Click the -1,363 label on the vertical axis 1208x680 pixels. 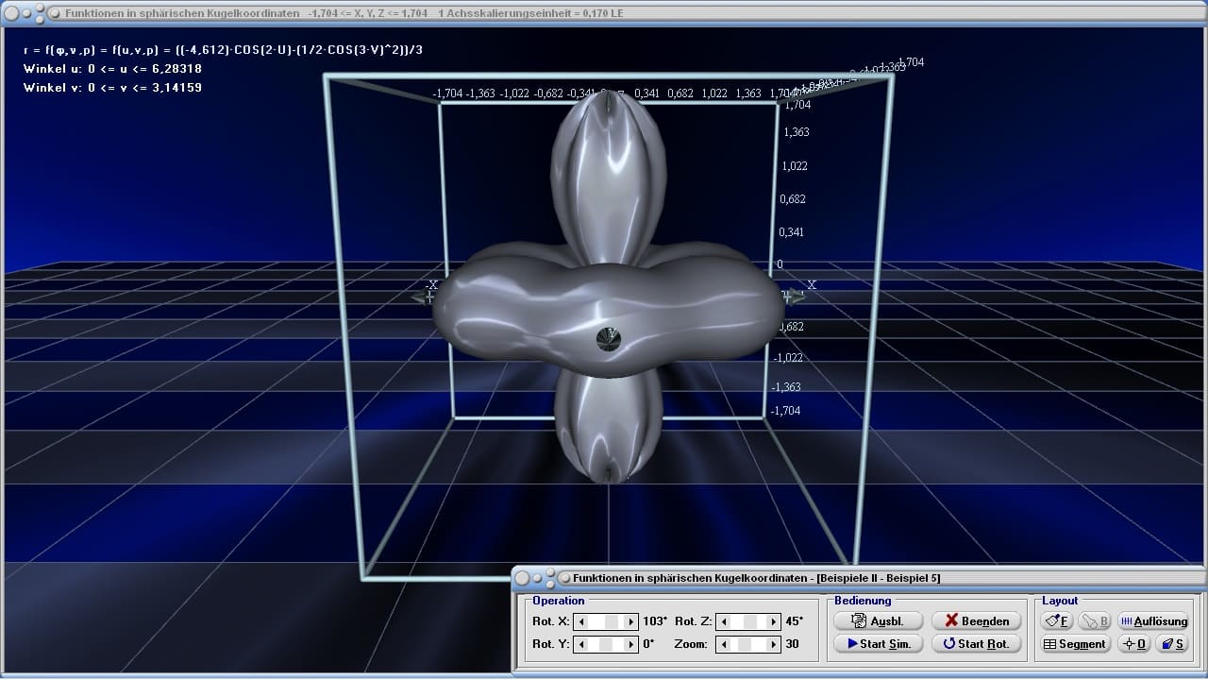pyautogui.click(x=786, y=387)
